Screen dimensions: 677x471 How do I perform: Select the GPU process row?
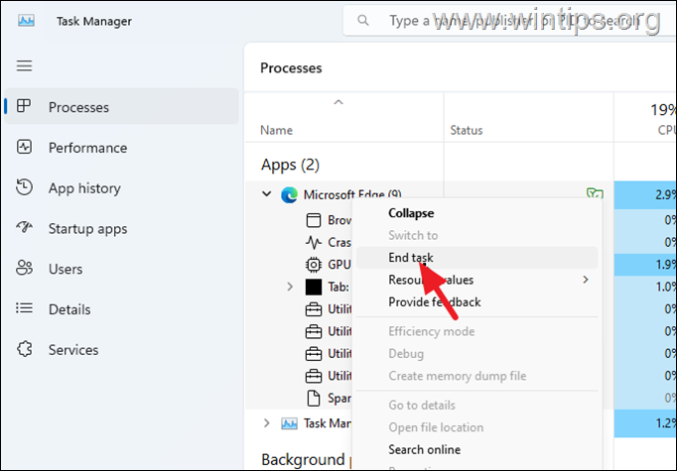[x=338, y=265]
